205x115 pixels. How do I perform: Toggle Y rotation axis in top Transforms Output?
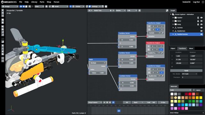click(158, 30)
